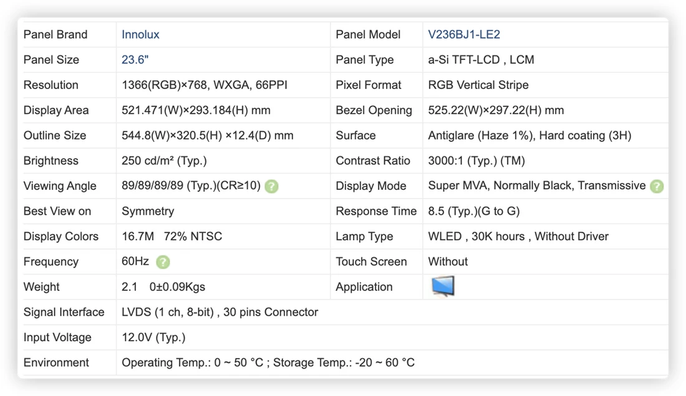Click the Surface label
The width and height of the screenshot is (686, 396).
[355, 135]
